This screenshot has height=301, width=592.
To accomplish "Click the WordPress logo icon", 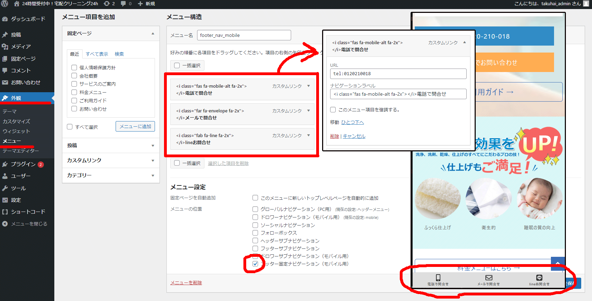I will coord(5,3).
